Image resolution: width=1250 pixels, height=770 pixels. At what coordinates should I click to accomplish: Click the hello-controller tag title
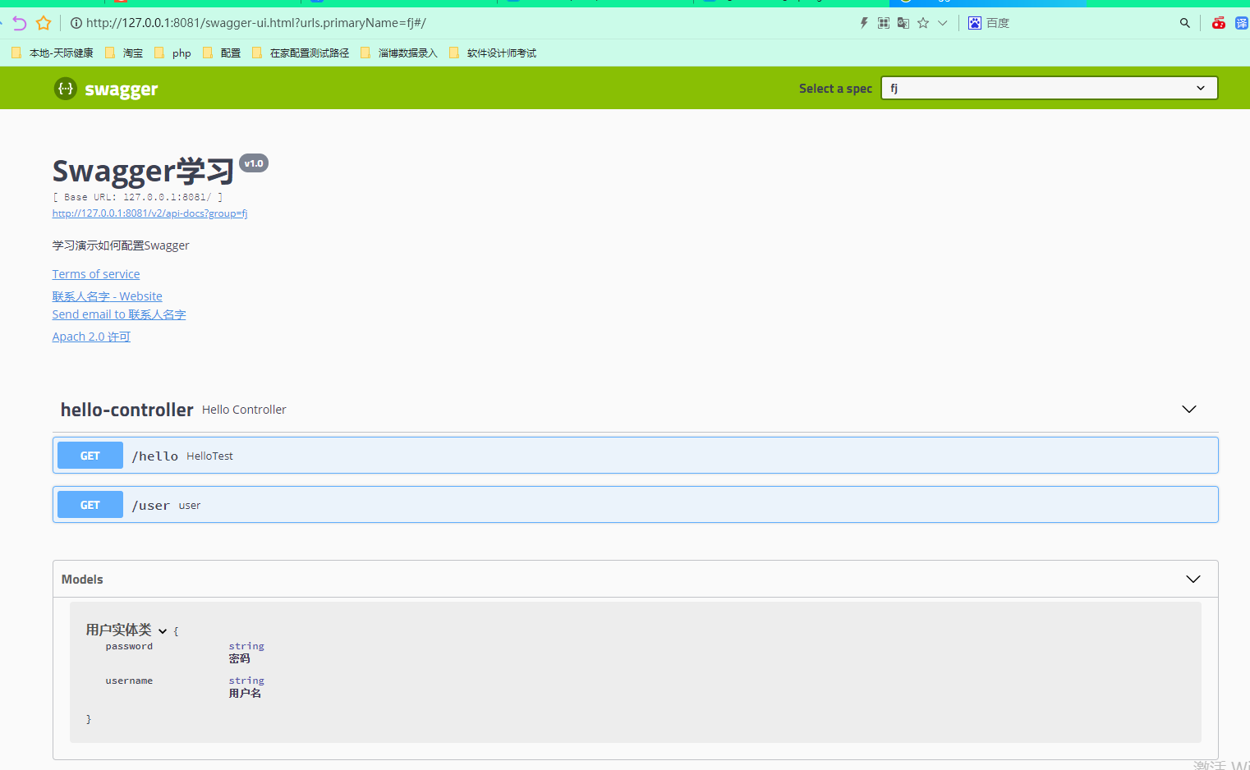tap(127, 410)
